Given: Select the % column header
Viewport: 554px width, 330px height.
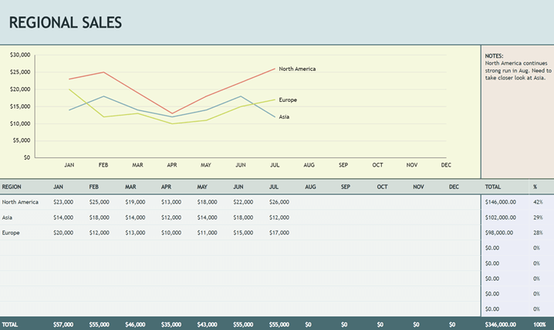Looking at the screenshot, I should (x=535, y=187).
